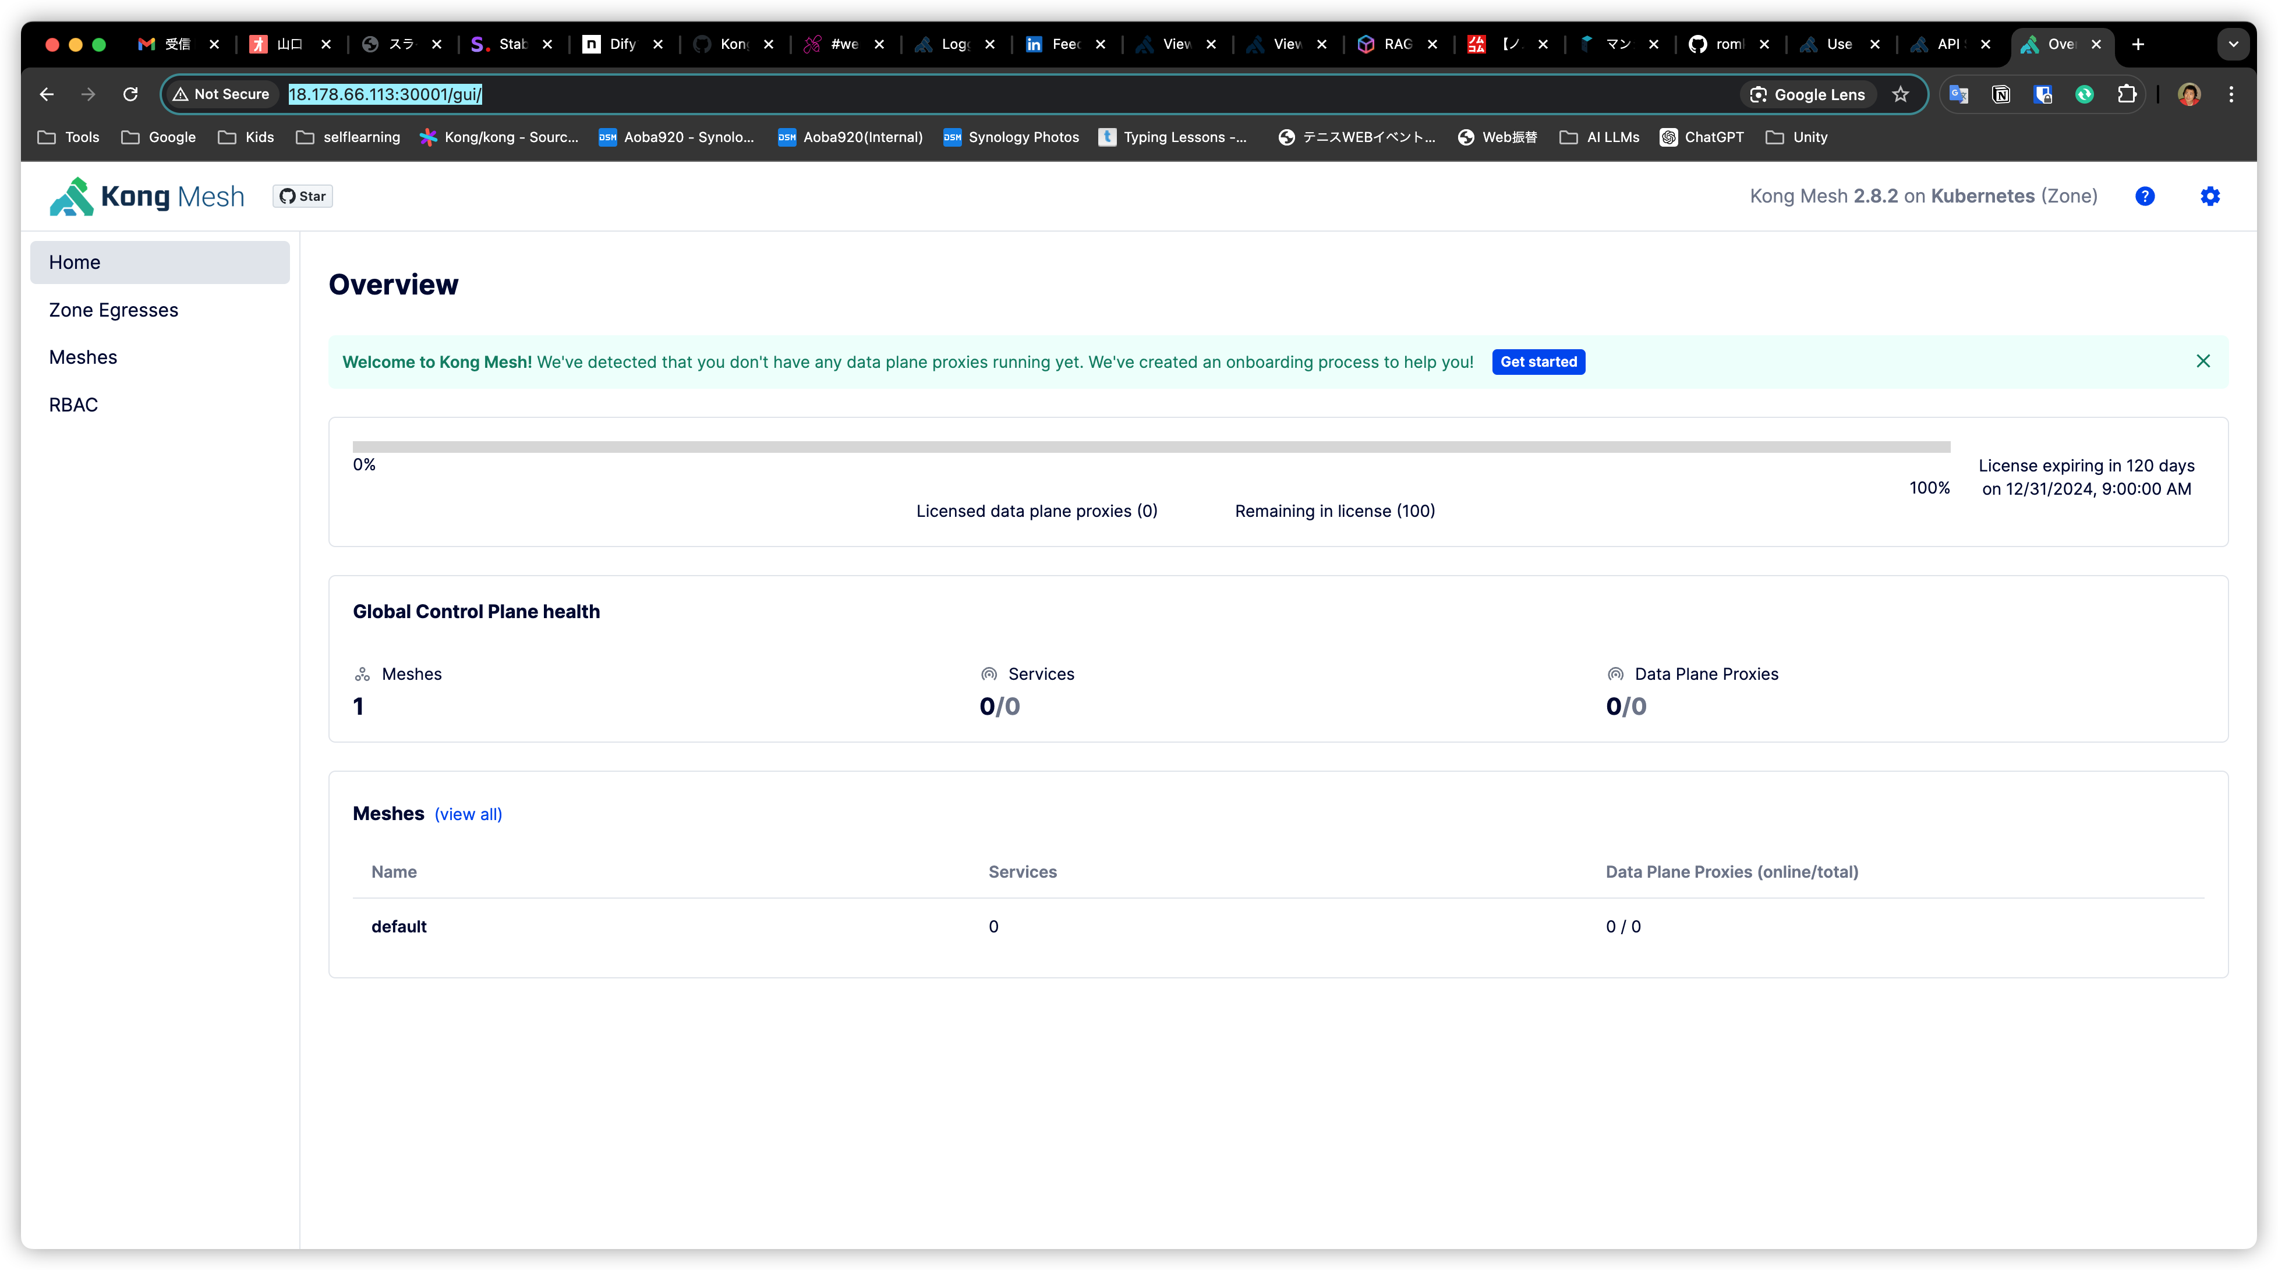Click the Get started button
The width and height of the screenshot is (2278, 1270).
pos(1538,361)
